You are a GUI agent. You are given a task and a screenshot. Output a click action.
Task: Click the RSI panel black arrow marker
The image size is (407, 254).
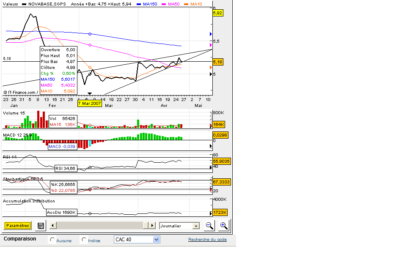pos(211,168)
